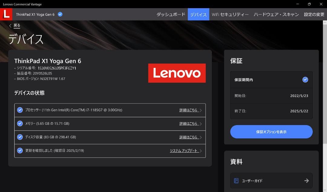Click the checkmark icon on the メモリー row

(x=20, y=124)
